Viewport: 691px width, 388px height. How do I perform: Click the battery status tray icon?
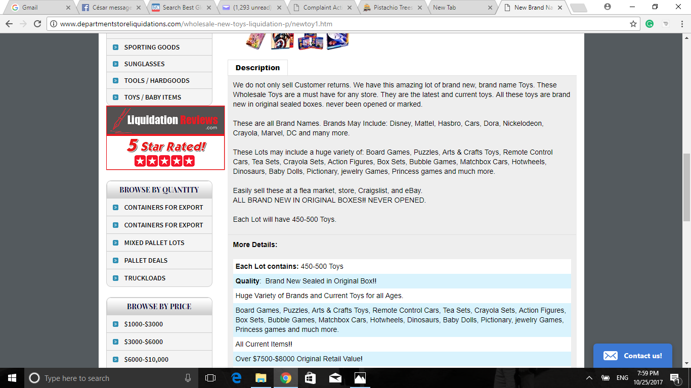[x=605, y=378]
